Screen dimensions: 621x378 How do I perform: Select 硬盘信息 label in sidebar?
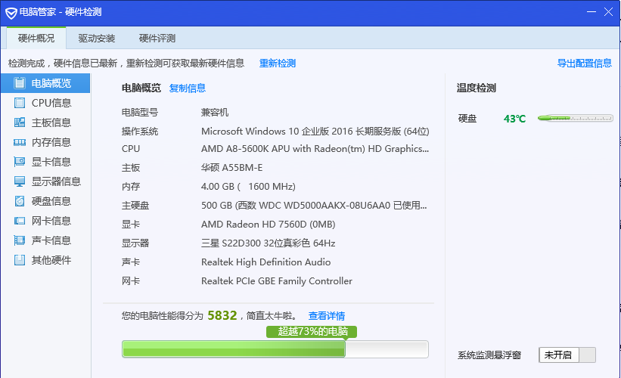(x=51, y=201)
